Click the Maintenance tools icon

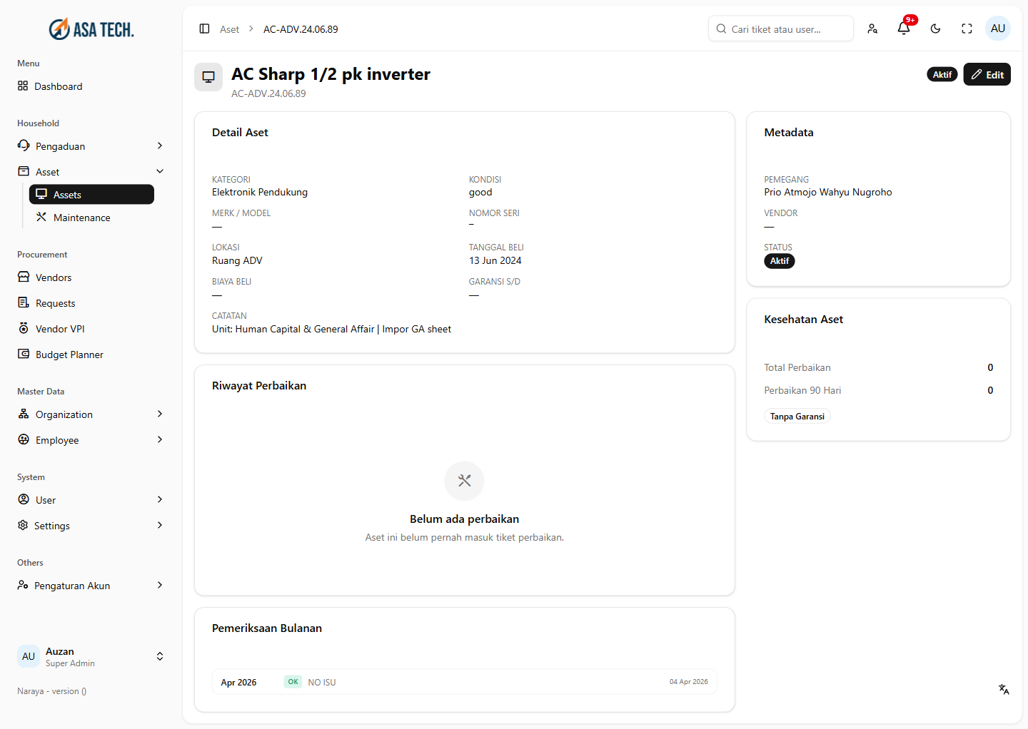pos(41,217)
